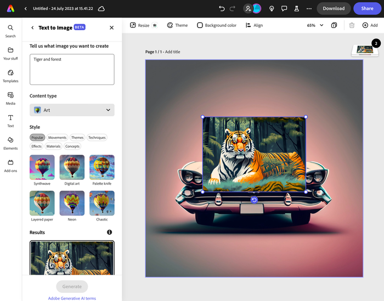Screen dimensions: 384x301
Task: Open the Templates panel
Action: click(x=10, y=76)
